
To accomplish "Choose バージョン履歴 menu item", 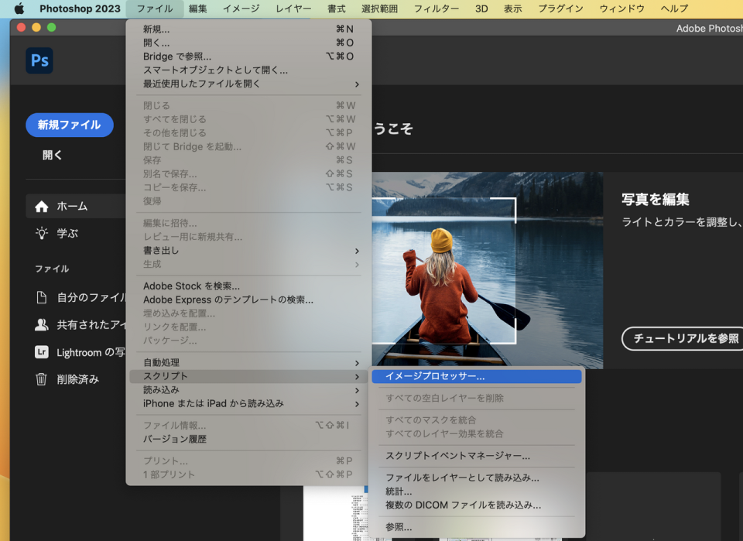I will [248, 439].
